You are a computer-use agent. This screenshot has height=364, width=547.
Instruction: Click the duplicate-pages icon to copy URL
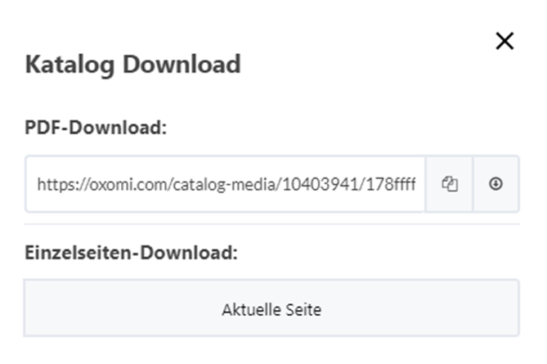(449, 184)
